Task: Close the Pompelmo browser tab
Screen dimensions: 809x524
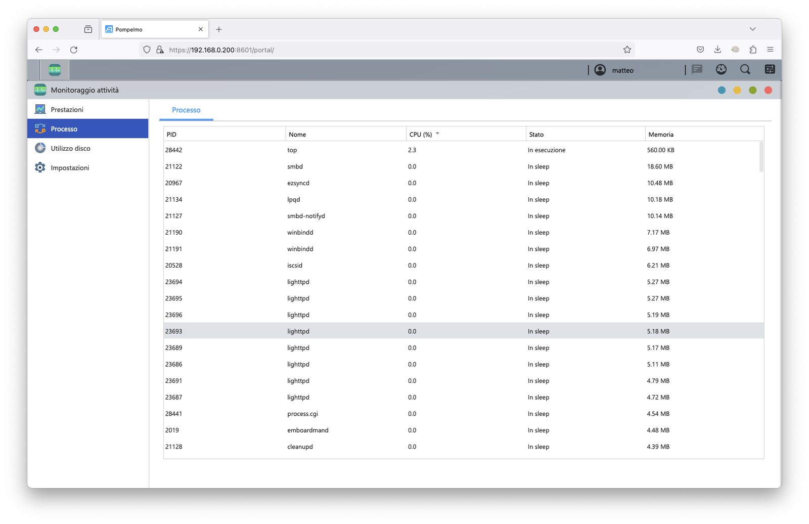Action: (201, 29)
